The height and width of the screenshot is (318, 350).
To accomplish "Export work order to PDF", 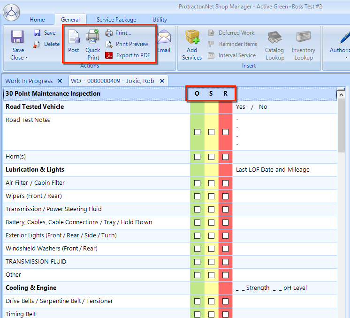I will 128,55.
